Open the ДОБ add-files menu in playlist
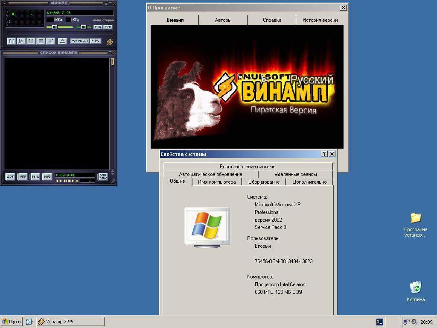 [10, 176]
